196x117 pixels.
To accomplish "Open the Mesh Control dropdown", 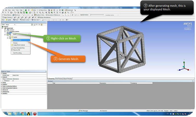I will coord(25,19).
